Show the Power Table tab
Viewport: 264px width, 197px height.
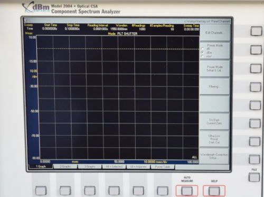pos(163,166)
